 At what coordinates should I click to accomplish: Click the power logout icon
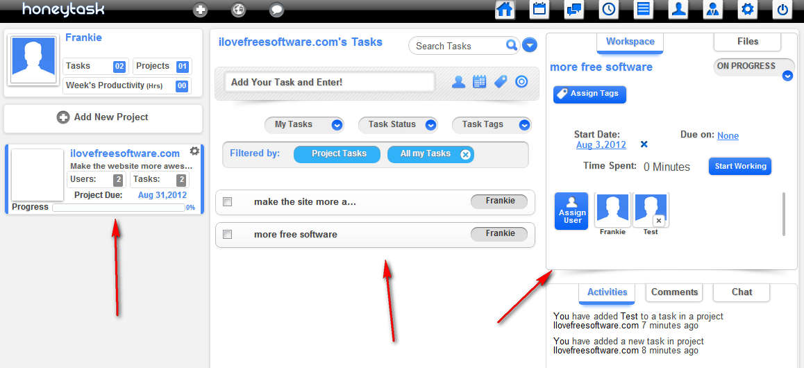782,10
